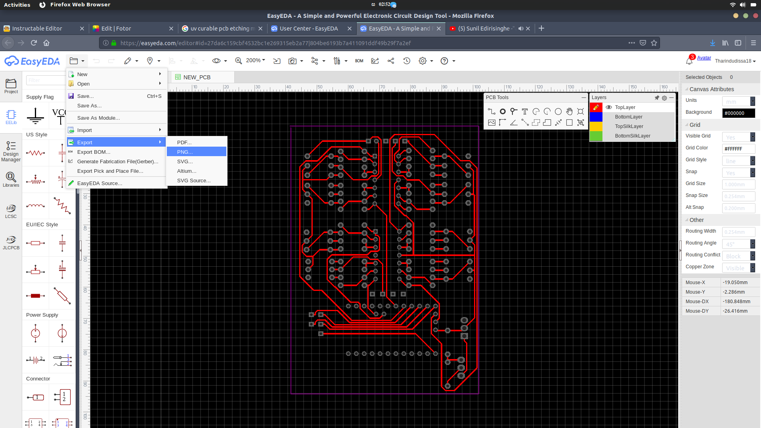Expand the File menu dropdown

pos(77,61)
